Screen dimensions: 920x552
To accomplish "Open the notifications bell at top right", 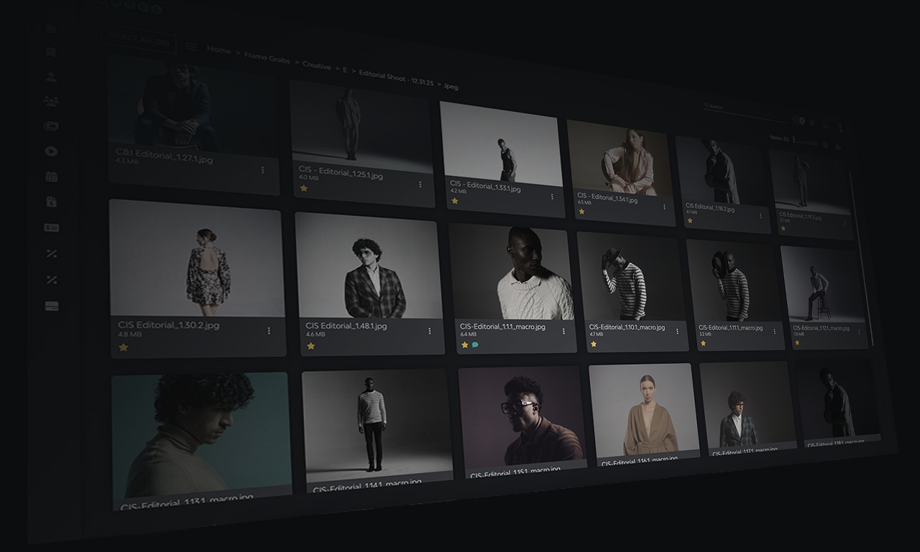I will tap(812, 121).
